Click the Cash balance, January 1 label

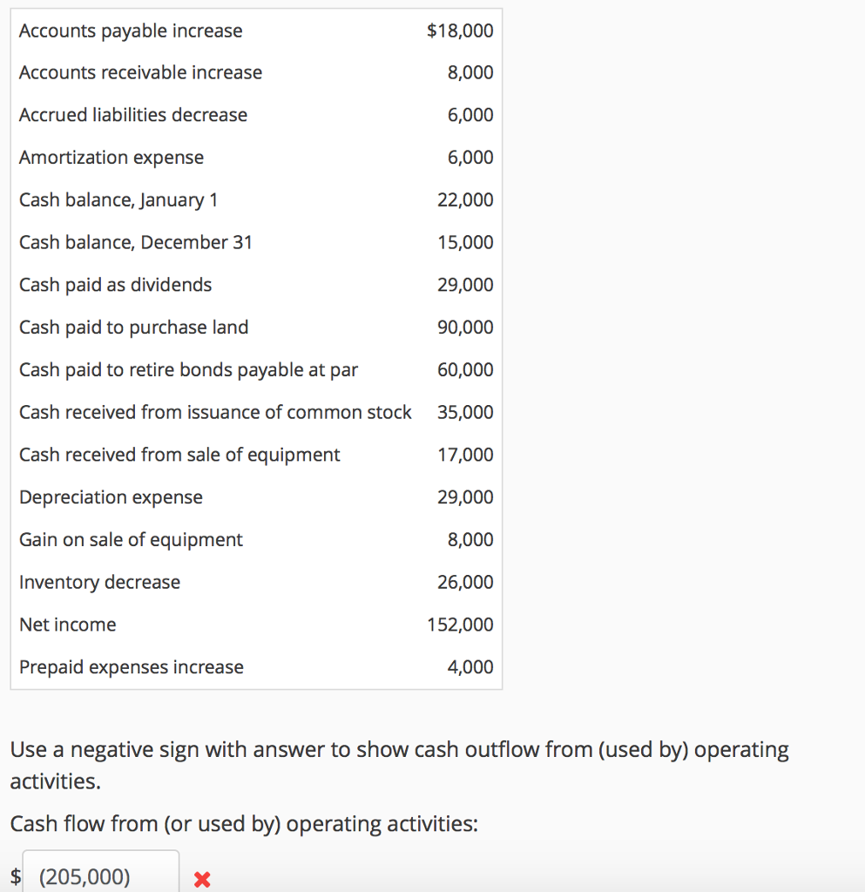(118, 199)
